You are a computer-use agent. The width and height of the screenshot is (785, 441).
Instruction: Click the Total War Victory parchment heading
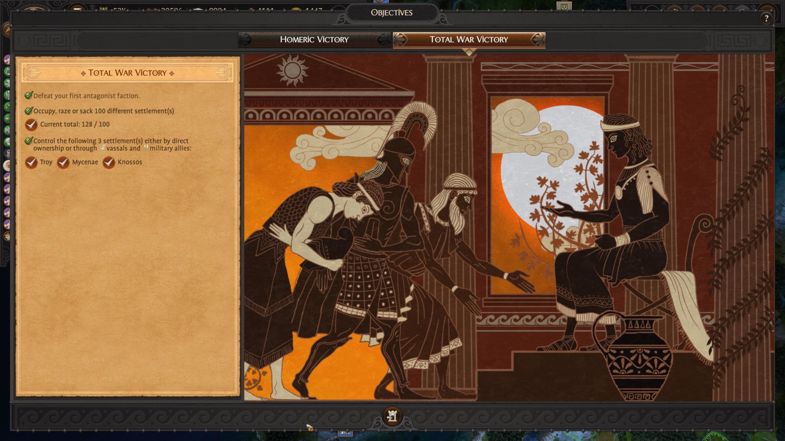[x=127, y=73]
